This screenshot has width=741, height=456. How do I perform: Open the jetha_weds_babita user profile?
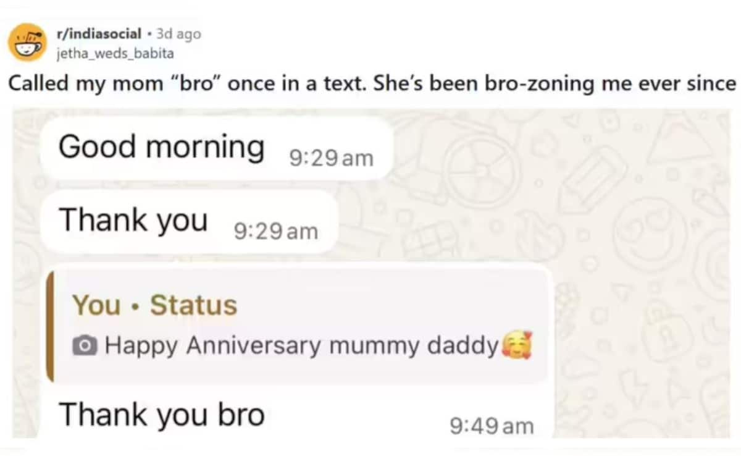[x=114, y=52]
